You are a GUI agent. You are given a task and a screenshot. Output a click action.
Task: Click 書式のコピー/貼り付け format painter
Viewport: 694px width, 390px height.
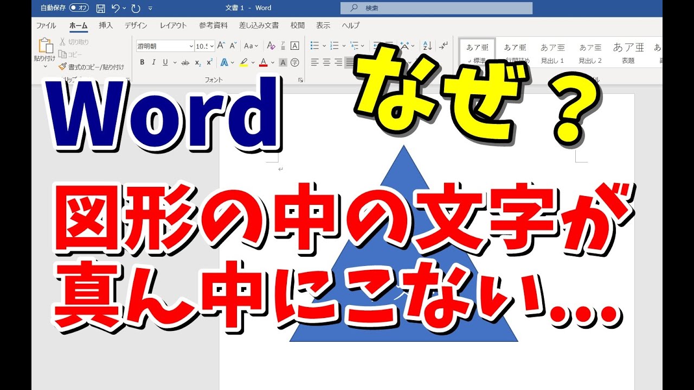(92, 67)
